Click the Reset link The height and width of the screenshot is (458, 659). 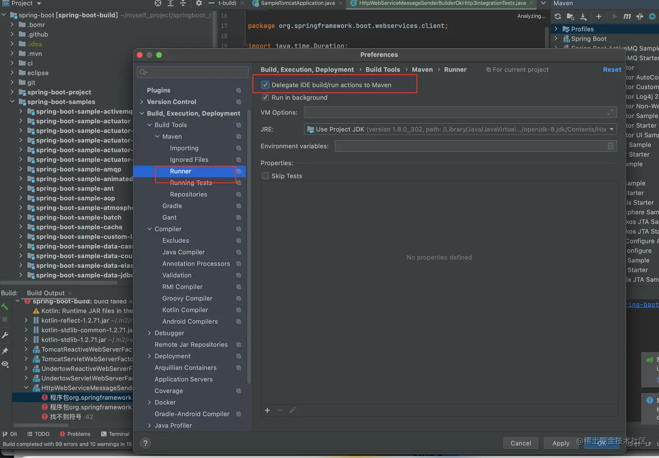[x=611, y=70]
